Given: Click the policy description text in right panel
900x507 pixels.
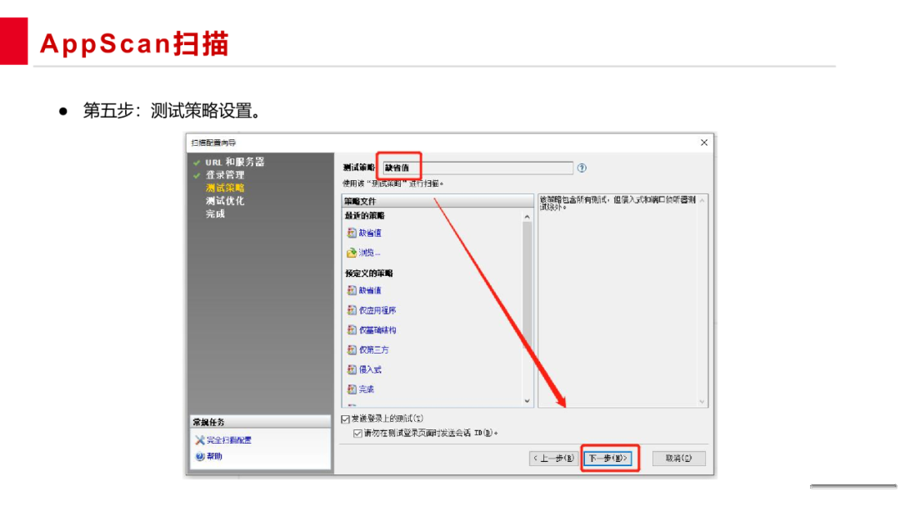Looking at the screenshot, I should (x=617, y=203).
